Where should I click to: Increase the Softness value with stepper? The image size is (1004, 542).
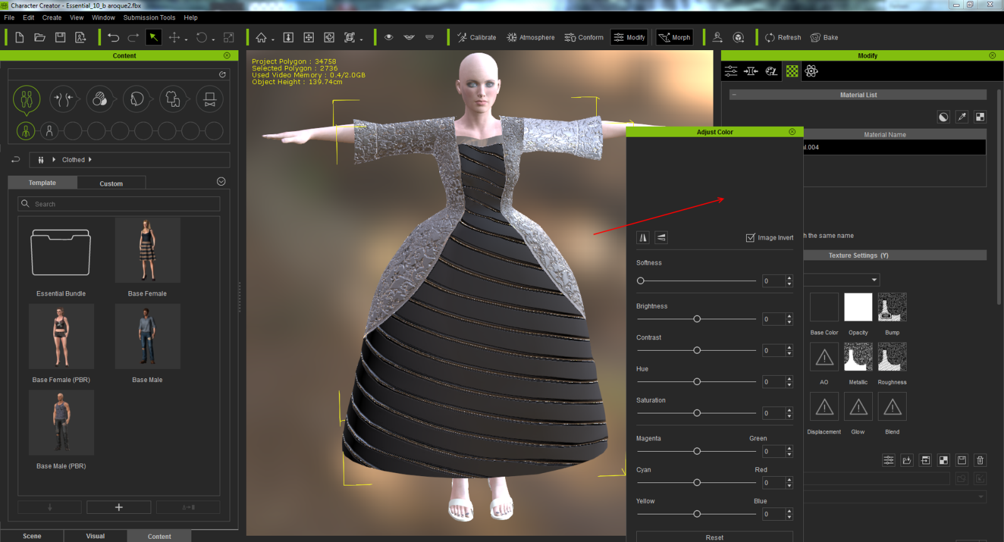pyautogui.click(x=789, y=278)
